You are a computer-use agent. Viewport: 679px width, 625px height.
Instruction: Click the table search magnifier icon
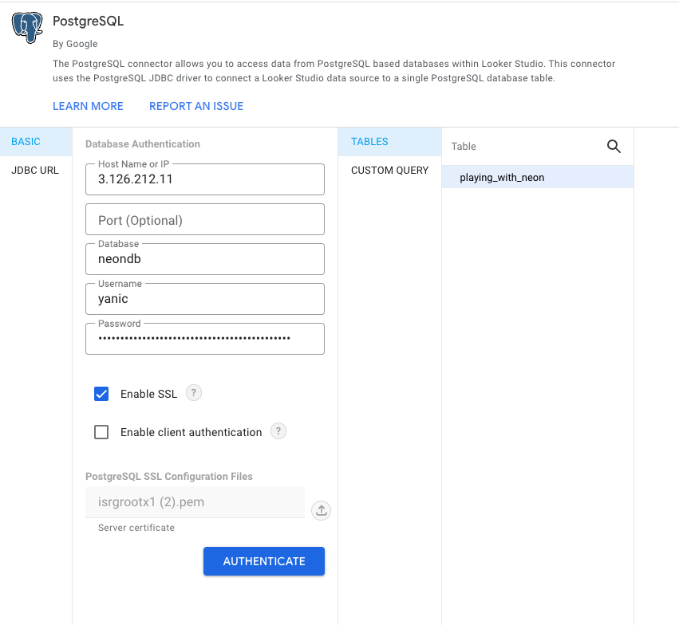[x=614, y=147]
